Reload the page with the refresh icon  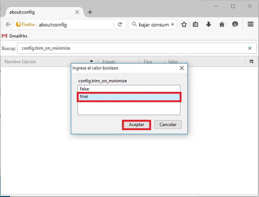coord(120,25)
